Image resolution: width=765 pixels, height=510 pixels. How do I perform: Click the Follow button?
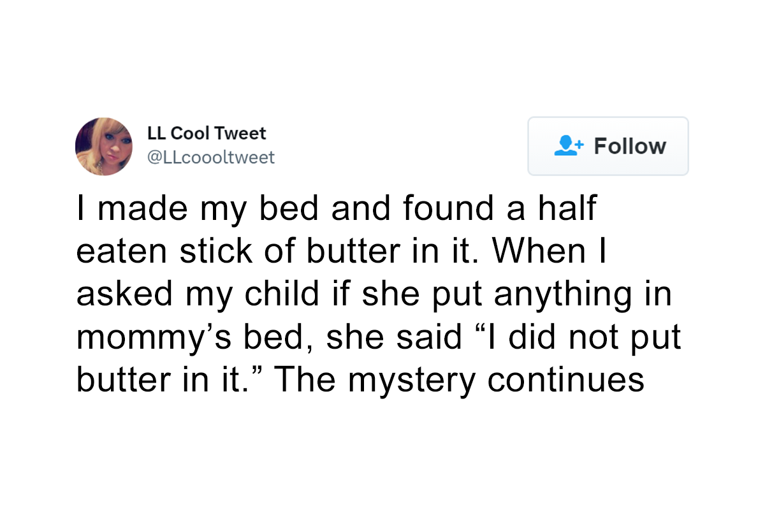tap(608, 146)
